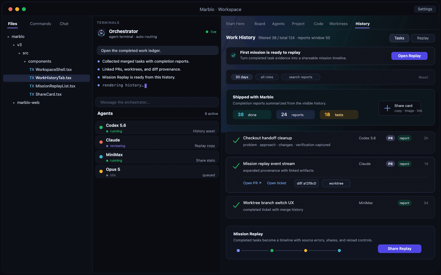Click the teal status dot of MiniMax agent
The image size is (441, 275).
[101, 157]
